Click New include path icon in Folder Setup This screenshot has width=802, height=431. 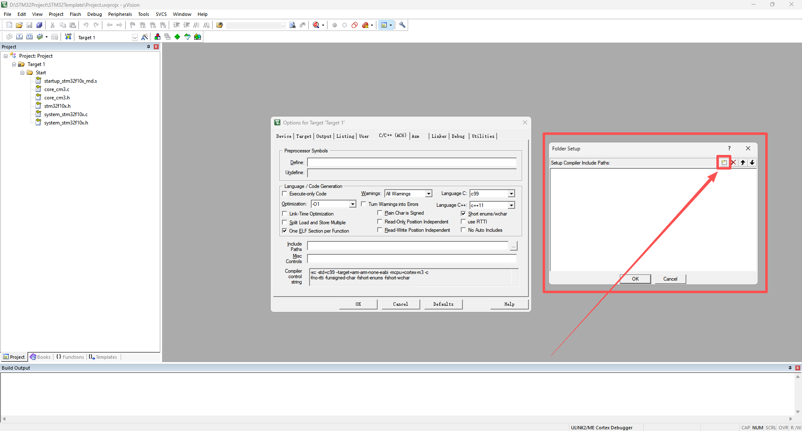(x=724, y=162)
